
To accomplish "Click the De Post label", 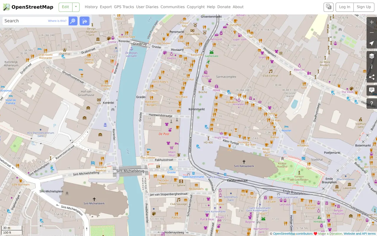I will tap(164, 134).
